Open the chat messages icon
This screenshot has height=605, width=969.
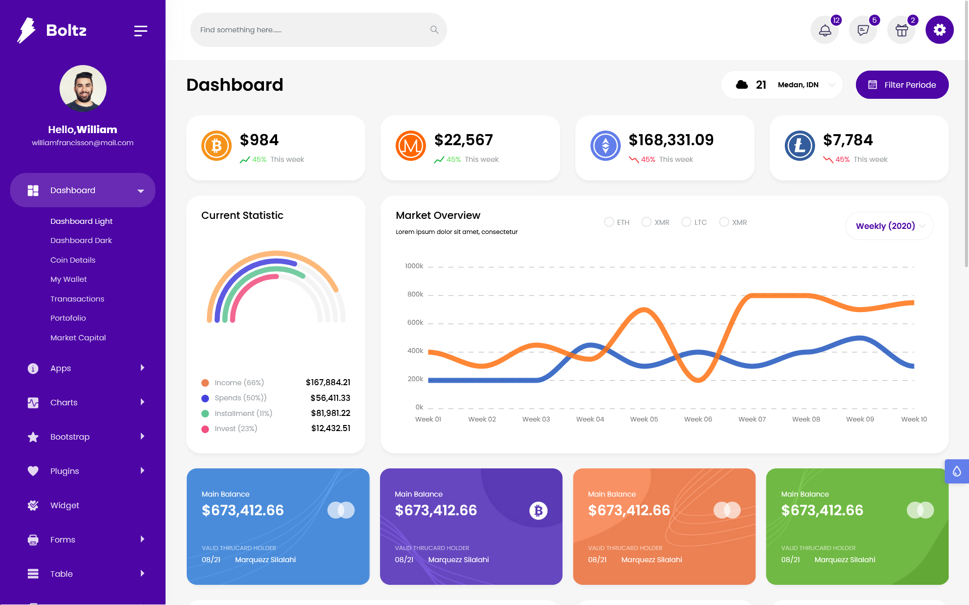[x=863, y=30]
